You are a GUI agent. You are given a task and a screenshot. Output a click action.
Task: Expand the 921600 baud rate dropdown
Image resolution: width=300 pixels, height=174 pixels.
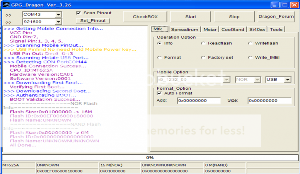[59, 22]
